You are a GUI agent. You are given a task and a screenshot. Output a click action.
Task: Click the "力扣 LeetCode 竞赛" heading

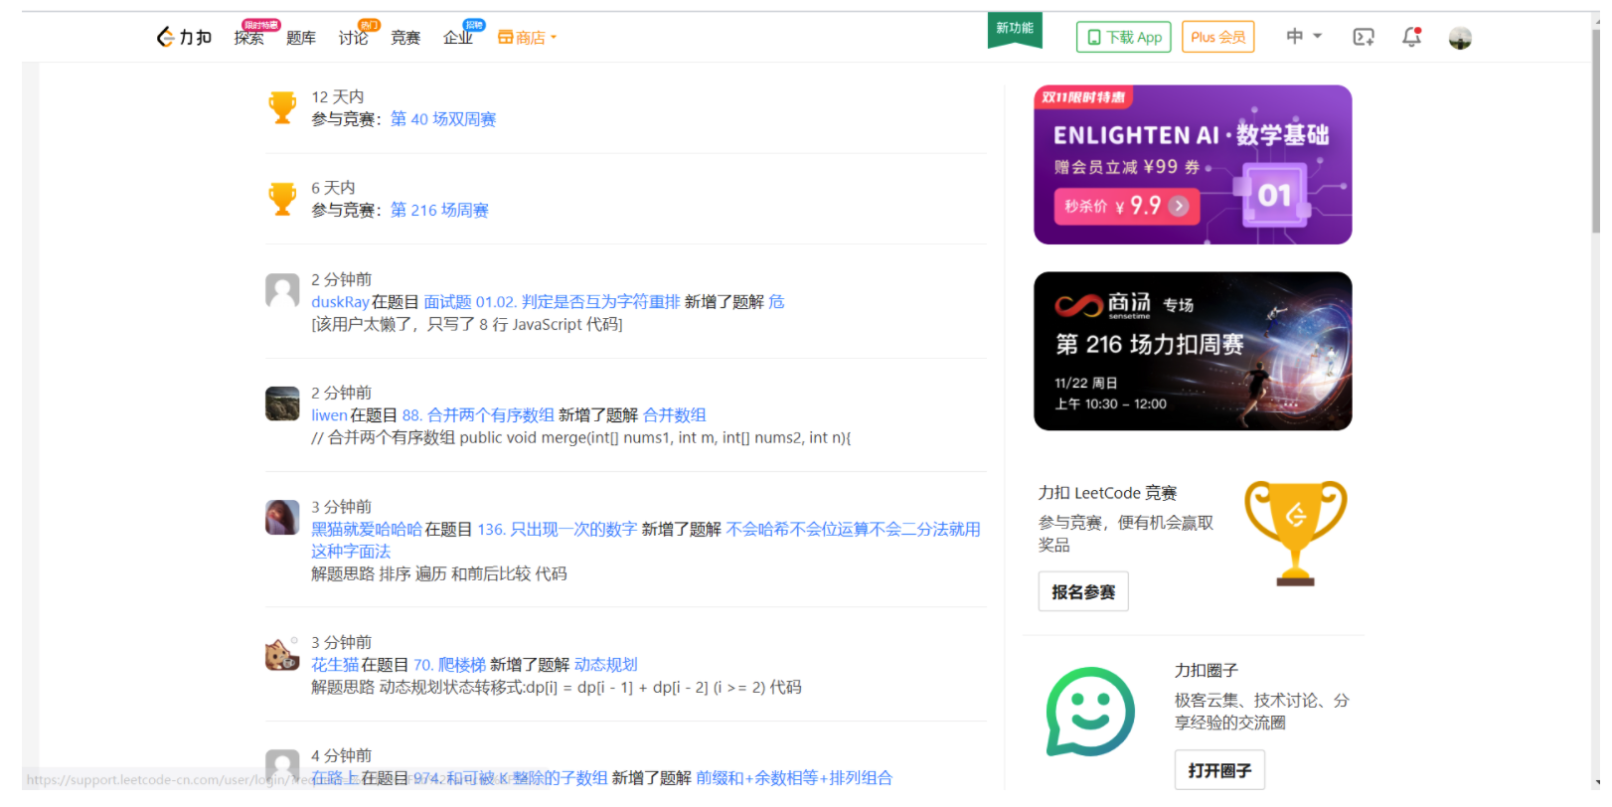[1107, 493]
